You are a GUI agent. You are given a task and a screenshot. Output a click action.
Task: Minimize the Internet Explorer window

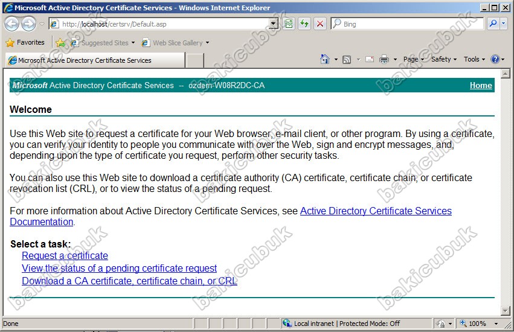click(485, 7)
